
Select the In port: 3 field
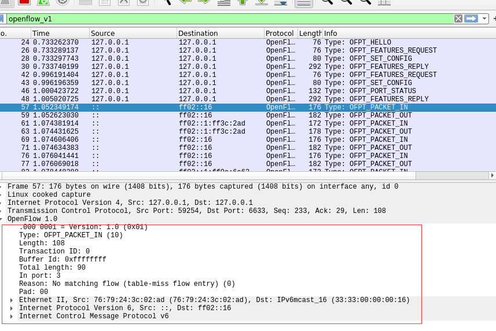(40, 275)
